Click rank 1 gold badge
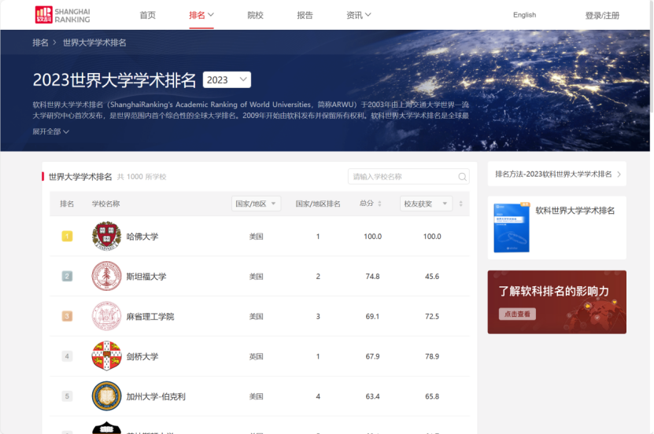 click(67, 236)
